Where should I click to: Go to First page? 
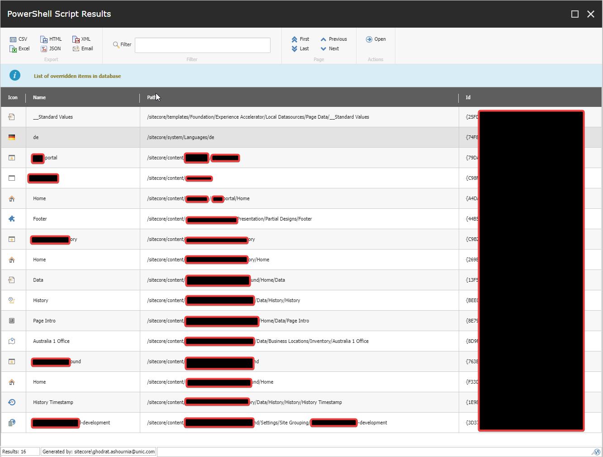coord(300,39)
